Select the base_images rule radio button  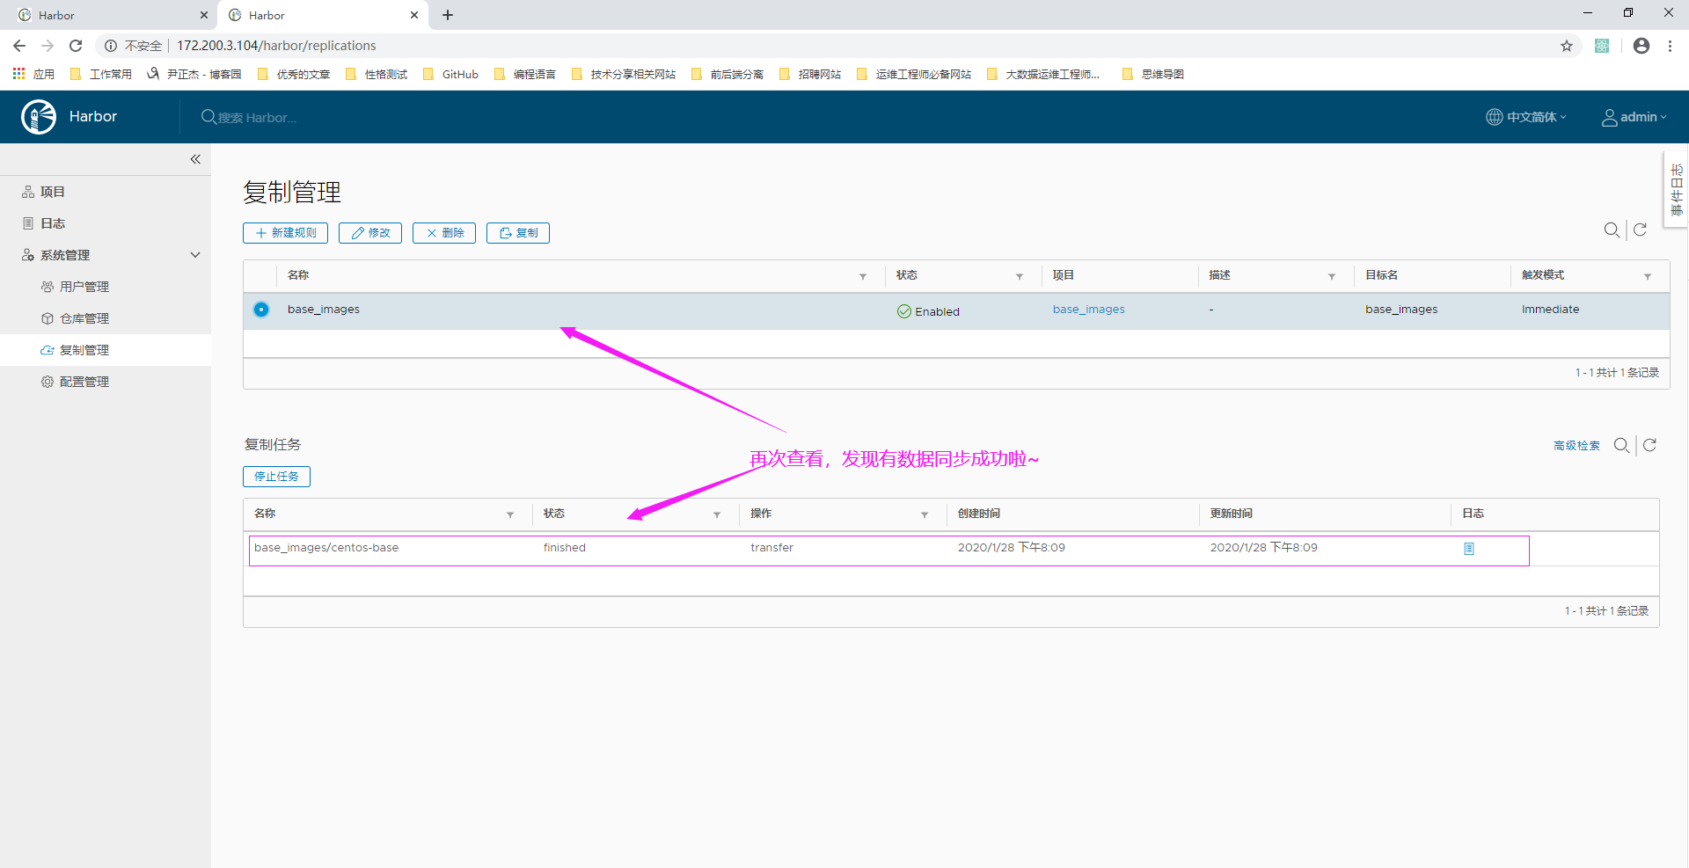tap(261, 310)
